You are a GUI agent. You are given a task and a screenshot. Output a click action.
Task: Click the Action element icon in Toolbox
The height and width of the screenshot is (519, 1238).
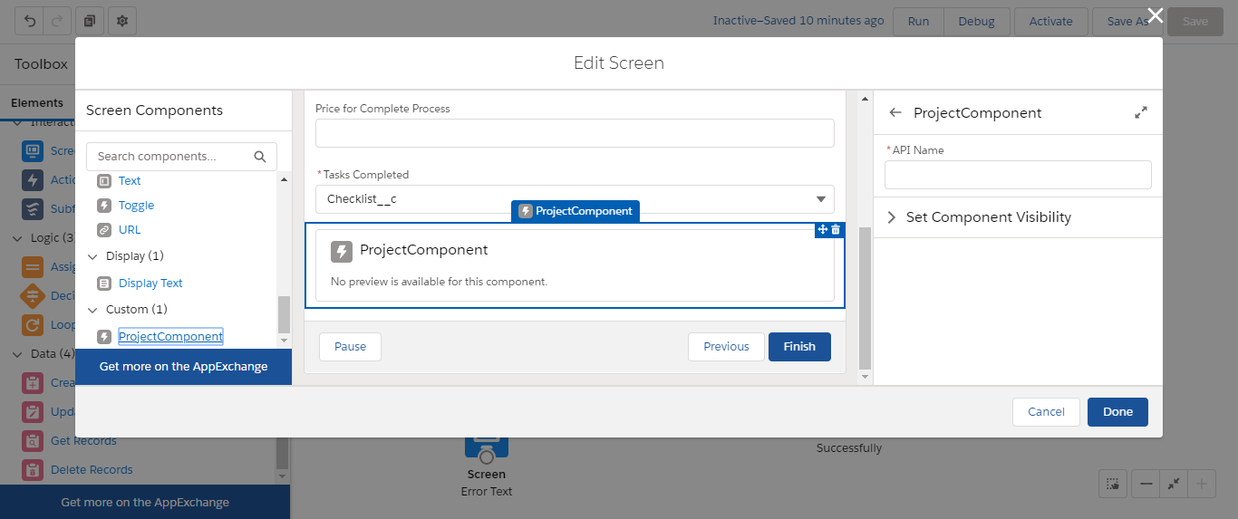pos(33,180)
